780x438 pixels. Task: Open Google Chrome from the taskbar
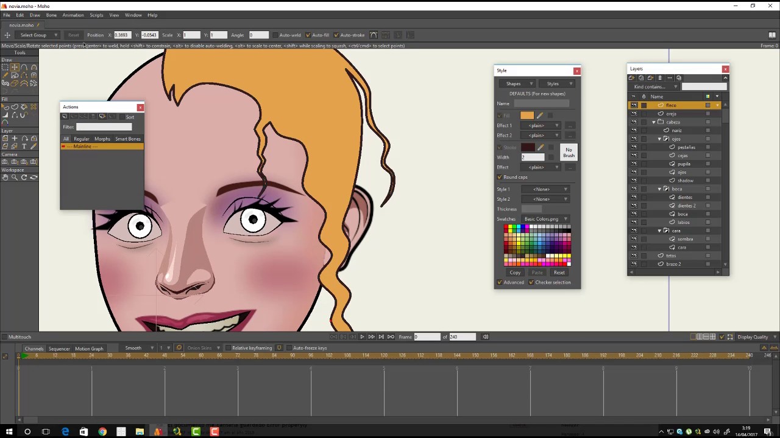click(102, 432)
